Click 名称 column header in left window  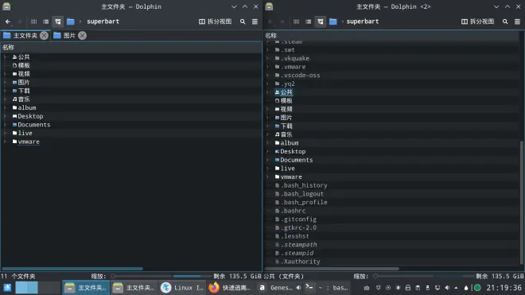point(131,48)
